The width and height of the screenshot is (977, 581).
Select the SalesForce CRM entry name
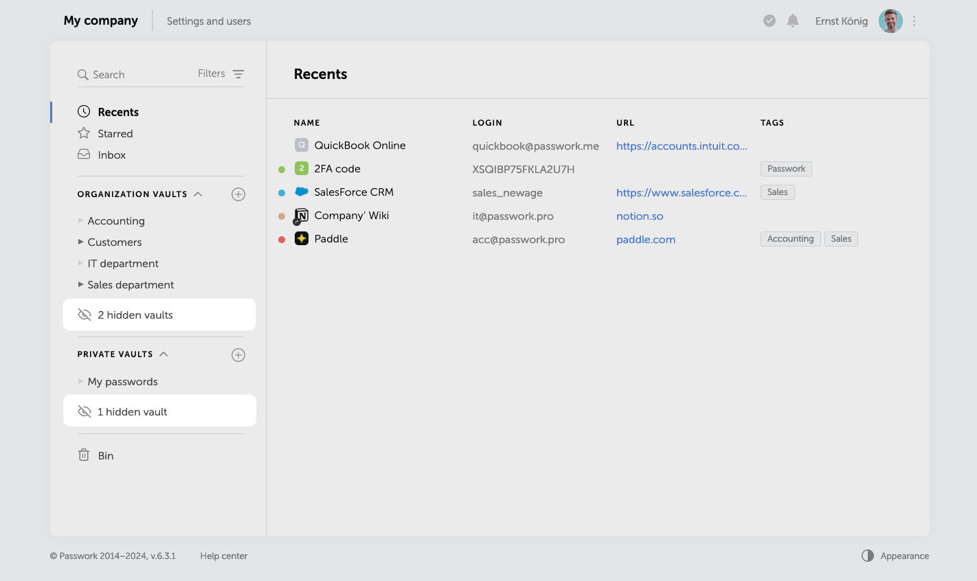pyautogui.click(x=354, y=192)
